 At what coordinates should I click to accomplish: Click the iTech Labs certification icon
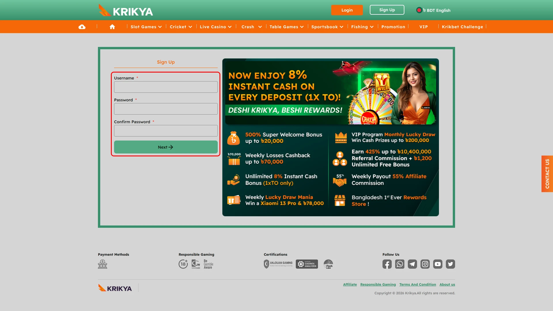(328, 264)
